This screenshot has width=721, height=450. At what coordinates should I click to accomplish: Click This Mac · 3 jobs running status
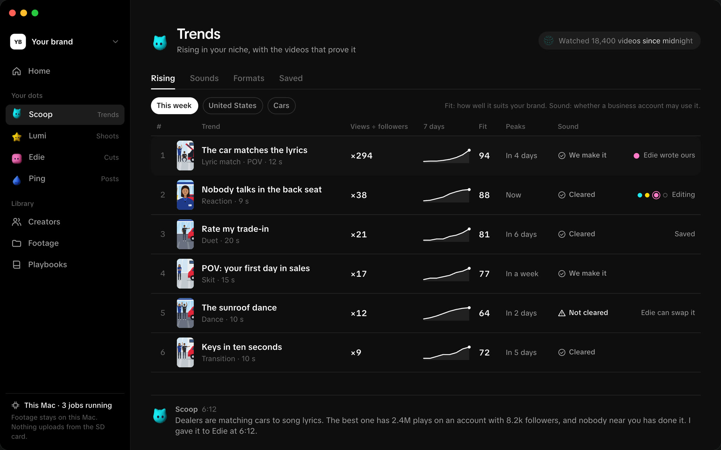pyautogui.click(x=68, y=405)
